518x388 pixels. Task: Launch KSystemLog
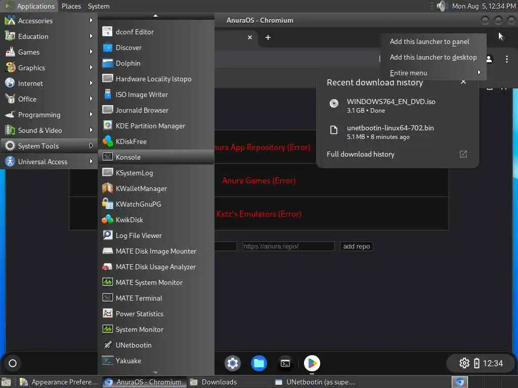pos(156,173)
